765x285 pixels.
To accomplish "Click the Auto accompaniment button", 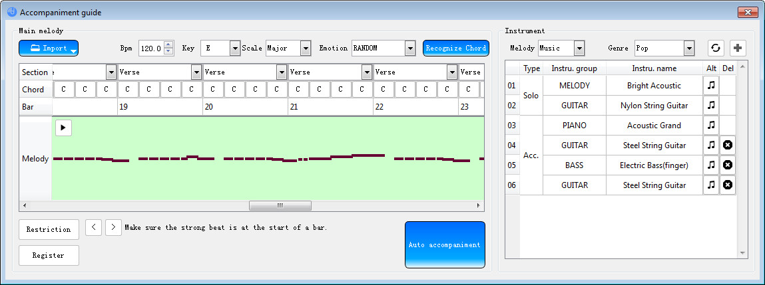I will click(445, 244).
